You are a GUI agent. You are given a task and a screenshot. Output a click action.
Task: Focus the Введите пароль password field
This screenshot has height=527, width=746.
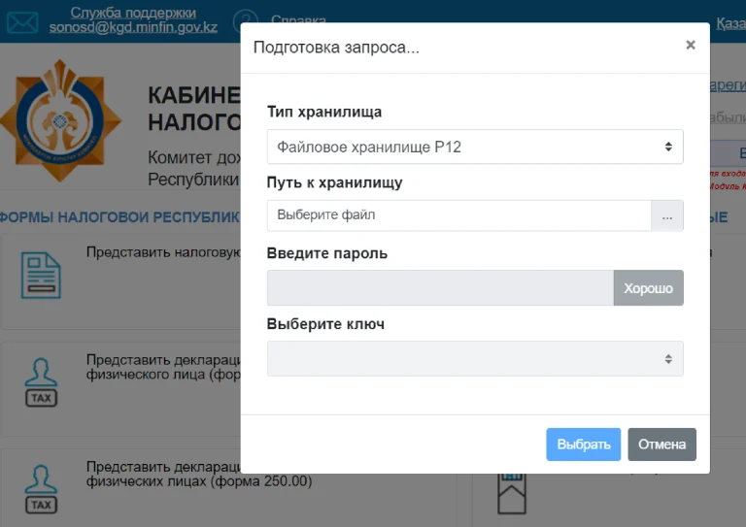(x=440, y=288)
